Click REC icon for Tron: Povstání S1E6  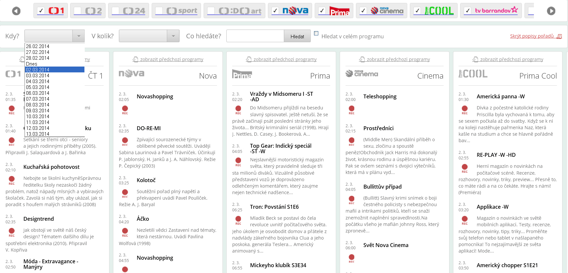pos(238,220)
